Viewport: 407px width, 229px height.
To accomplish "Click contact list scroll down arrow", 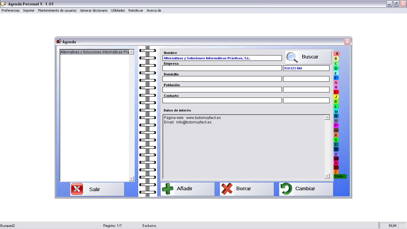I will tap(132, 179).
